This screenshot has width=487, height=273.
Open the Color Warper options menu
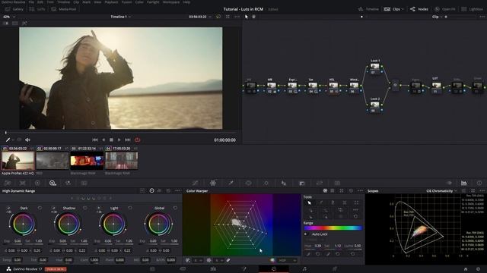tap(360, 191)
